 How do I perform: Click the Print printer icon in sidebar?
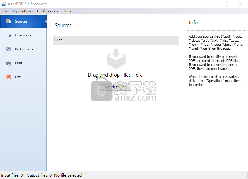tap(9, 63)
